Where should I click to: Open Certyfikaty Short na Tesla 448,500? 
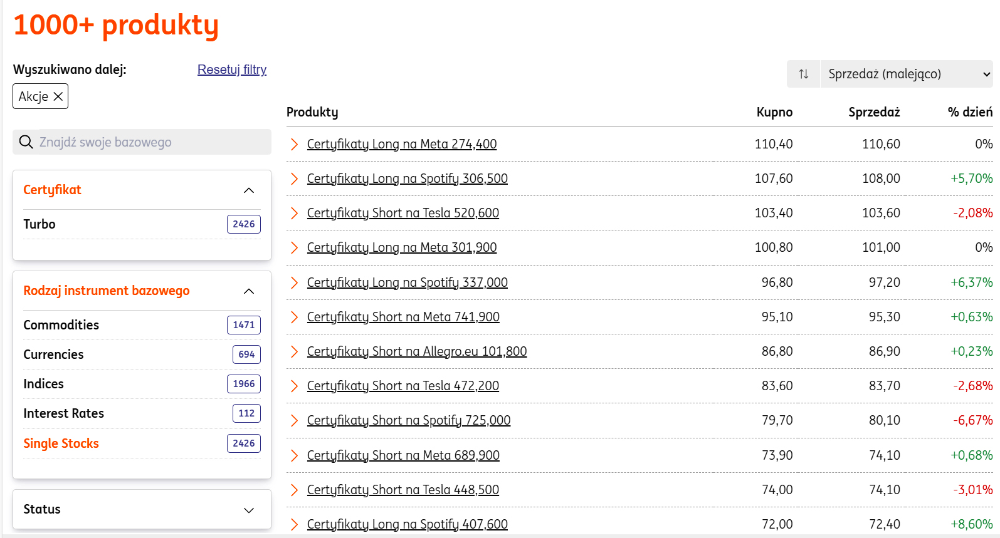click(x=403, y=490)
